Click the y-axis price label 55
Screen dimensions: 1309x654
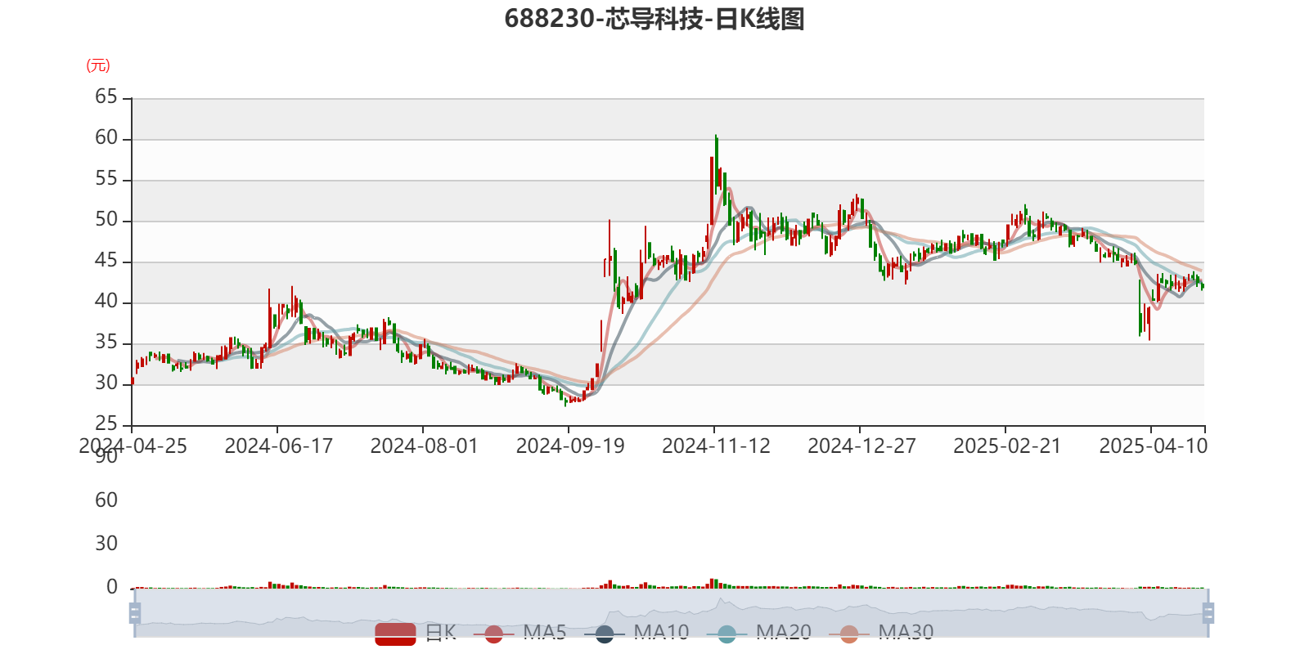pos(106,179)
